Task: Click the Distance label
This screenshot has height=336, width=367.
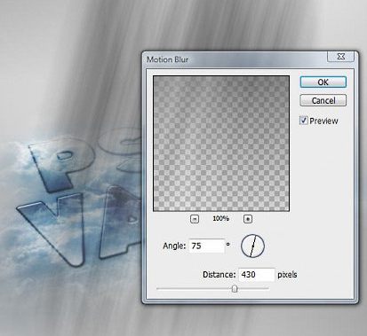Action: coord(219,275)
